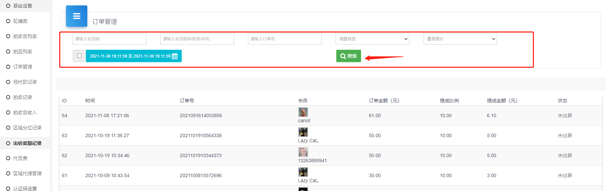Click the circle icon beside 拍品列表

(8, 51)
